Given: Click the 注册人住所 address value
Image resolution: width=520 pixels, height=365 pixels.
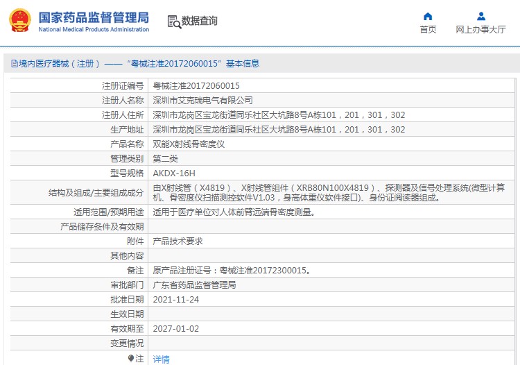Looking at the screenshot, I should pyautogui.click(x=279, y=114).
